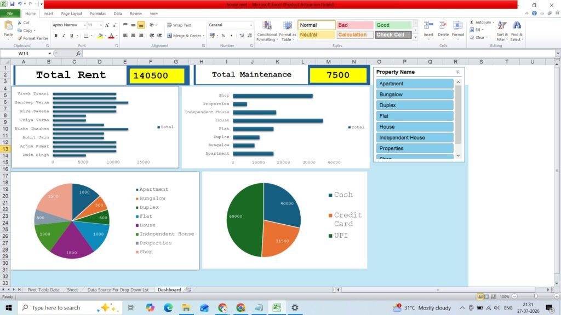This screenshot has width=561, height=315.
Task: Click the Paste icon in Clipboard group
Action: (x=8, y=26)
